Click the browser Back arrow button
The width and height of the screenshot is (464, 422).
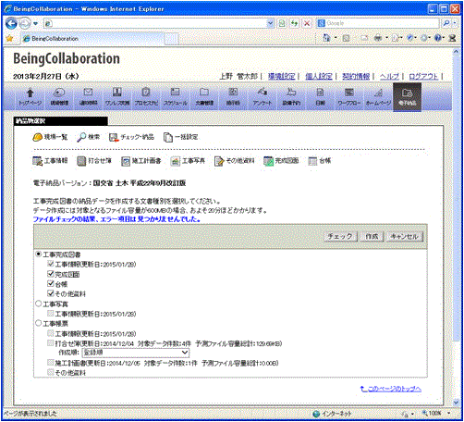click(11, 23)
